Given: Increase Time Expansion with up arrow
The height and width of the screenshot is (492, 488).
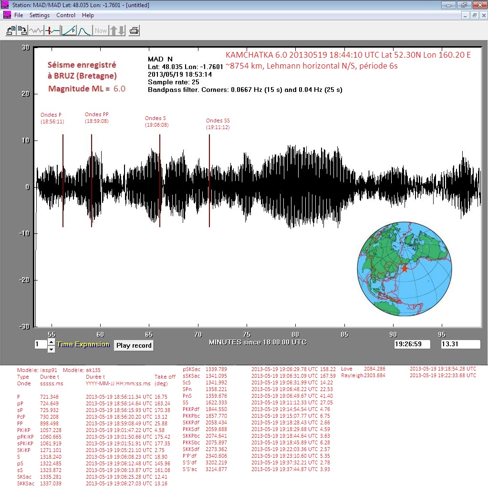Looking at the screenshot, I should click(52, 342).
